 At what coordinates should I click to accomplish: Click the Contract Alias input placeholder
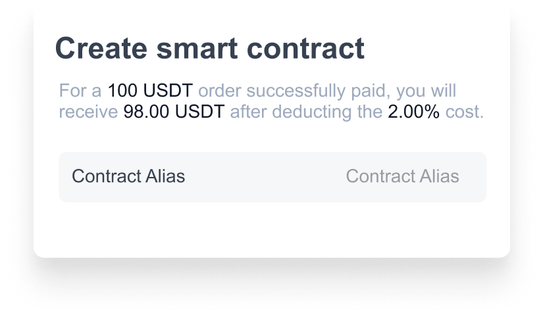[x=402, y=176]
